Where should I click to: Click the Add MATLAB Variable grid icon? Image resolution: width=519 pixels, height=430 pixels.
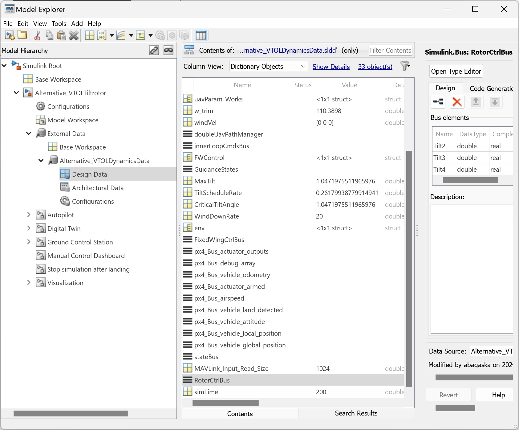pos(90,35)
